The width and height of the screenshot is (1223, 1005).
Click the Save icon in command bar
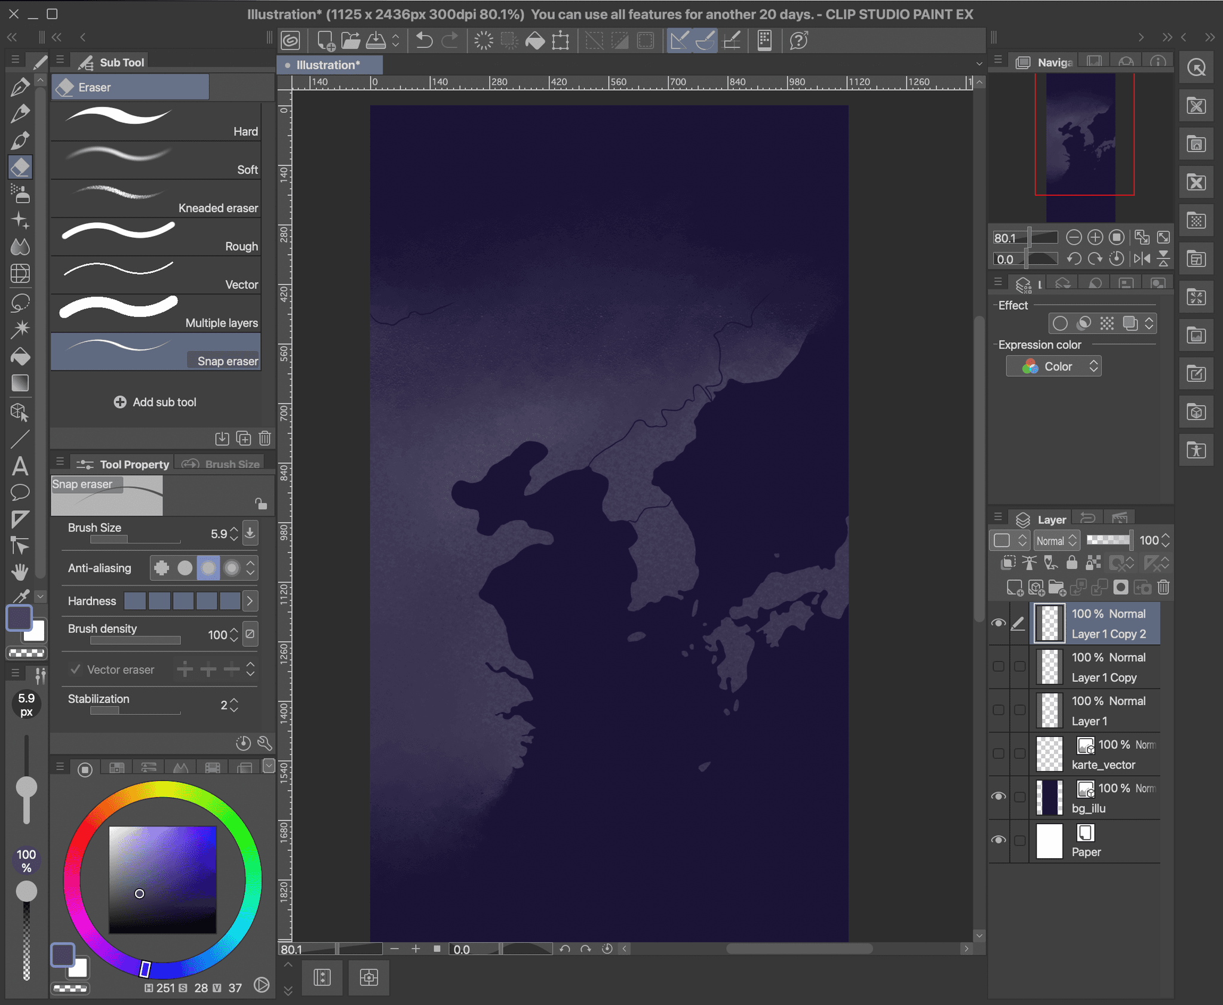coord(376,41)
